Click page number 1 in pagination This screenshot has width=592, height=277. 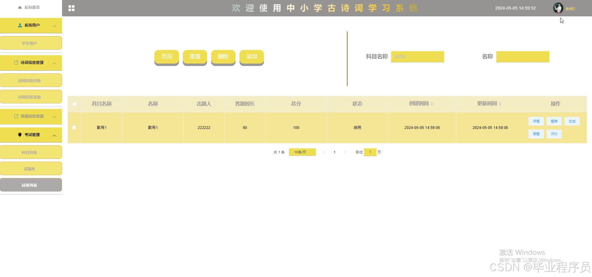coord(335,152)
